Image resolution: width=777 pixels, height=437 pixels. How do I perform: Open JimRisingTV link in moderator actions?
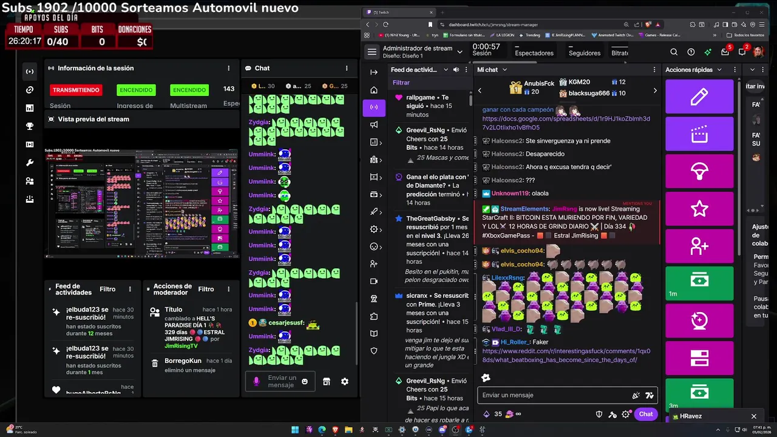[x=182, y=346]
